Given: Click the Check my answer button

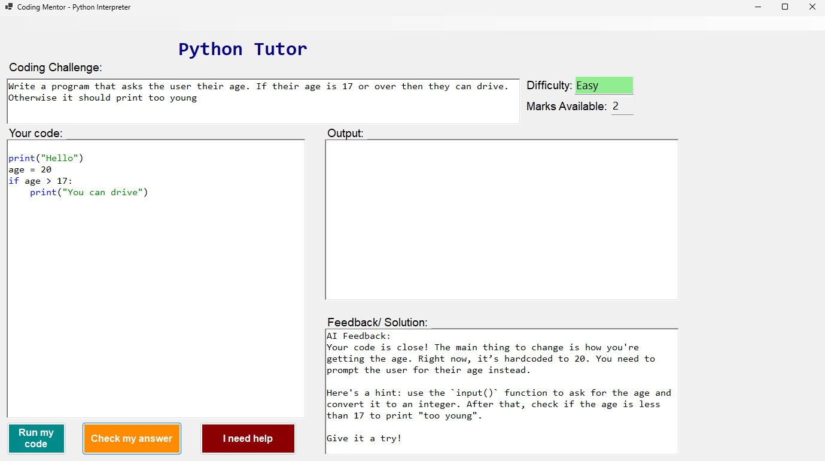Looking at the screenshot, I should [x=132, y=438].
